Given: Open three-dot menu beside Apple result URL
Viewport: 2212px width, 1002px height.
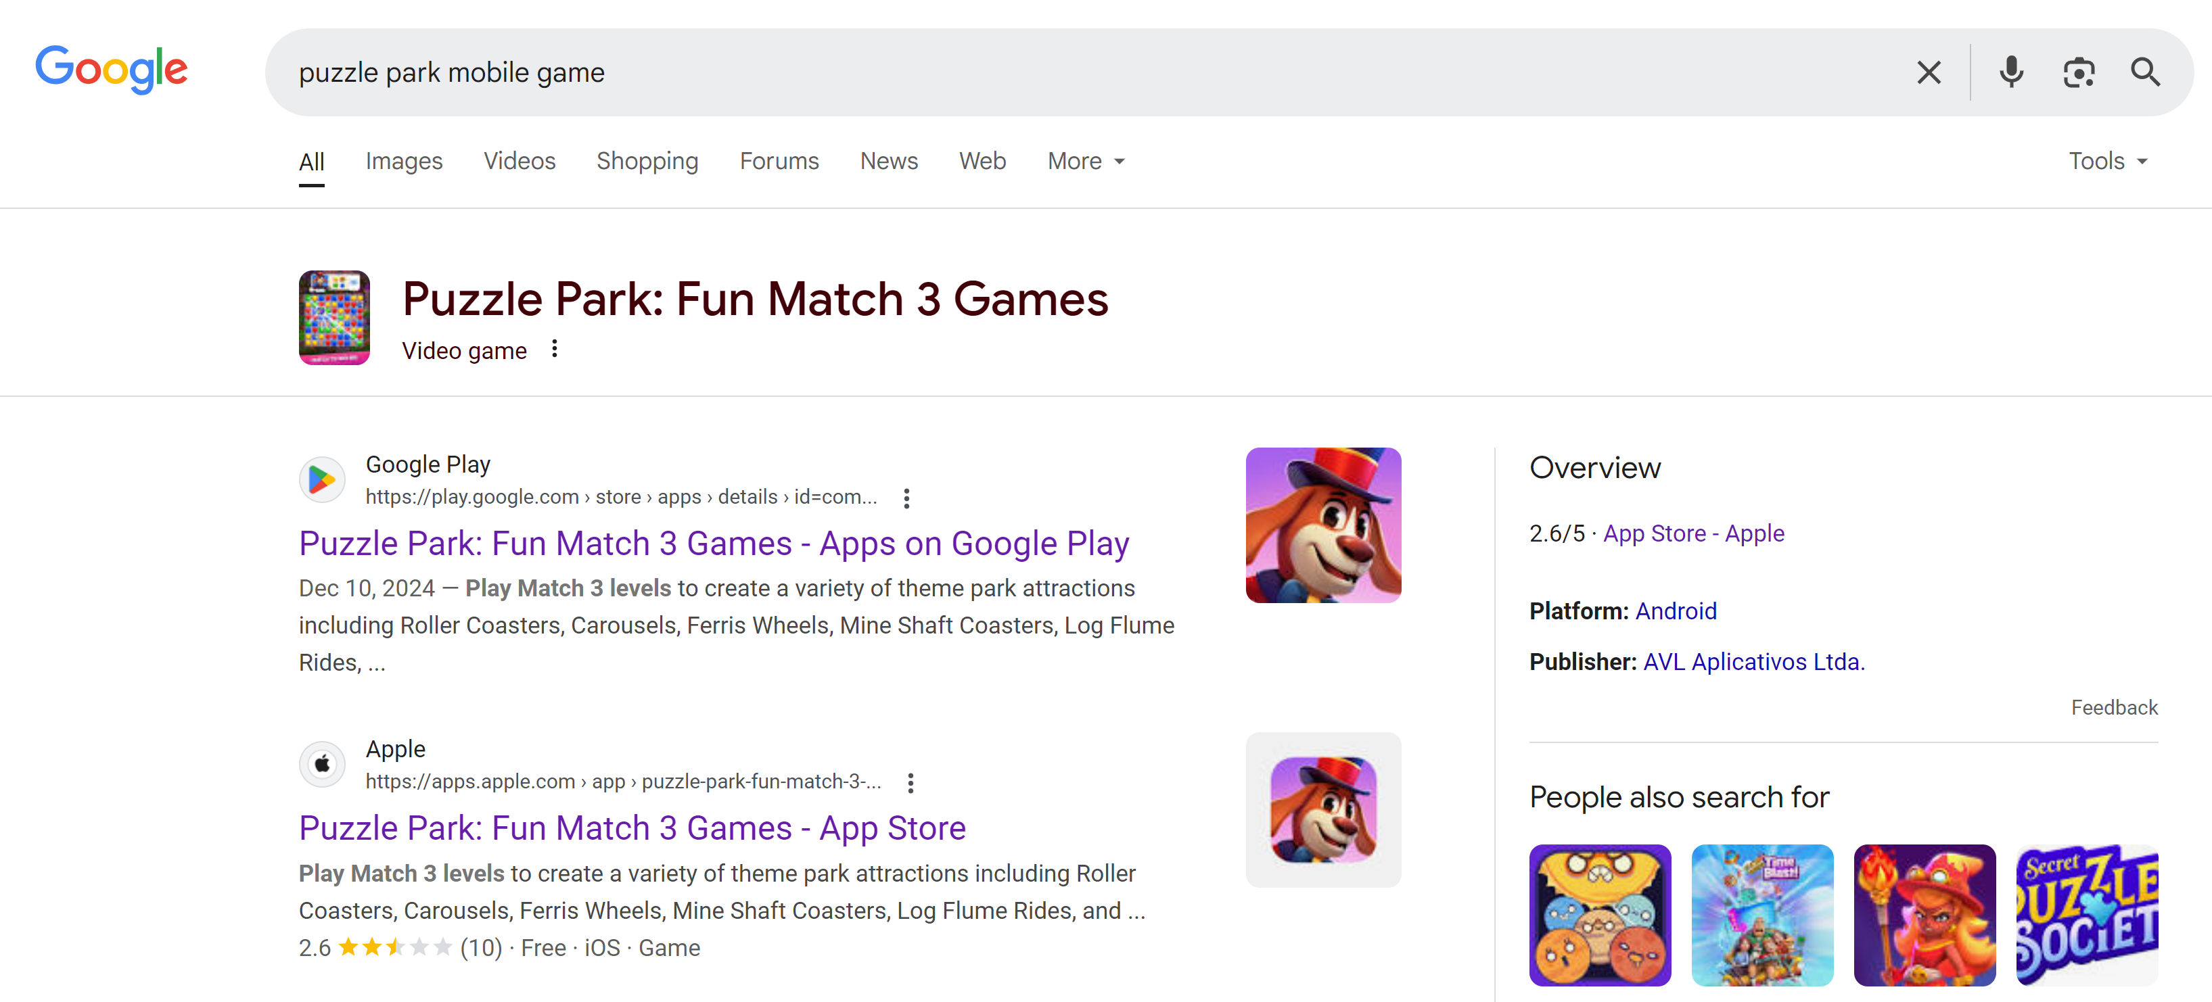Looking at the screenshot, I should [911, 782].
